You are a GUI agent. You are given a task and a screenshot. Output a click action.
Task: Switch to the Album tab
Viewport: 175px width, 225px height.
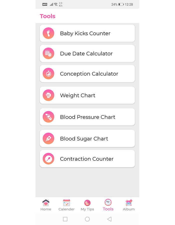pos(129,205)
